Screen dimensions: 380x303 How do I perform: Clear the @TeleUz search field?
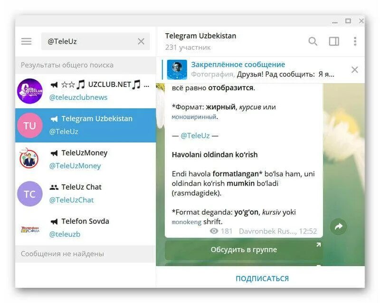click(x=141, y=41)
